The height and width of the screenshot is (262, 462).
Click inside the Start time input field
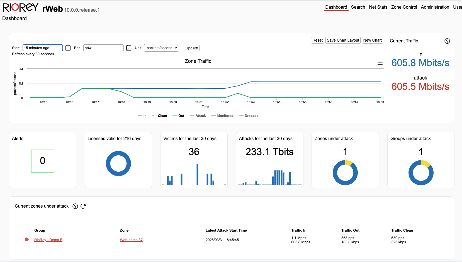[42, 48]
